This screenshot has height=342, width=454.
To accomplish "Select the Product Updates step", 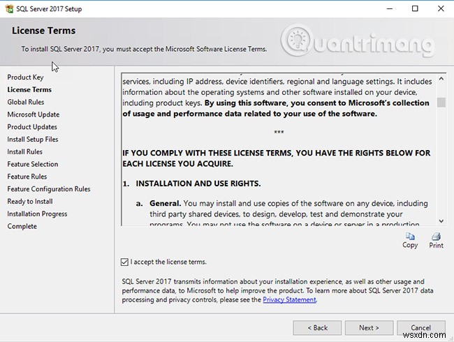I will tap(32, 127).
